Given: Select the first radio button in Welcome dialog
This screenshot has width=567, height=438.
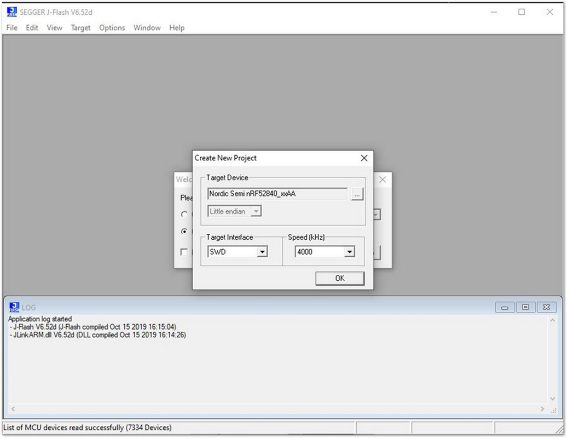Looking at the screenshot, I should [x=184, y=214].
